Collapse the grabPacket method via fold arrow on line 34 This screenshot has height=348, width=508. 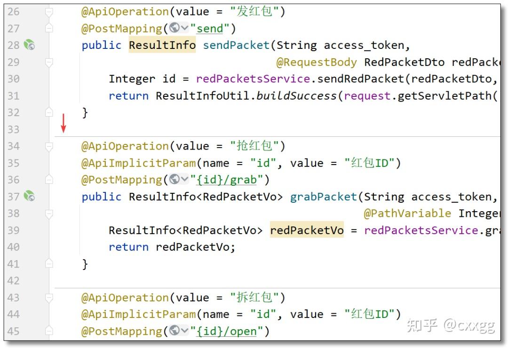[49, 146]
